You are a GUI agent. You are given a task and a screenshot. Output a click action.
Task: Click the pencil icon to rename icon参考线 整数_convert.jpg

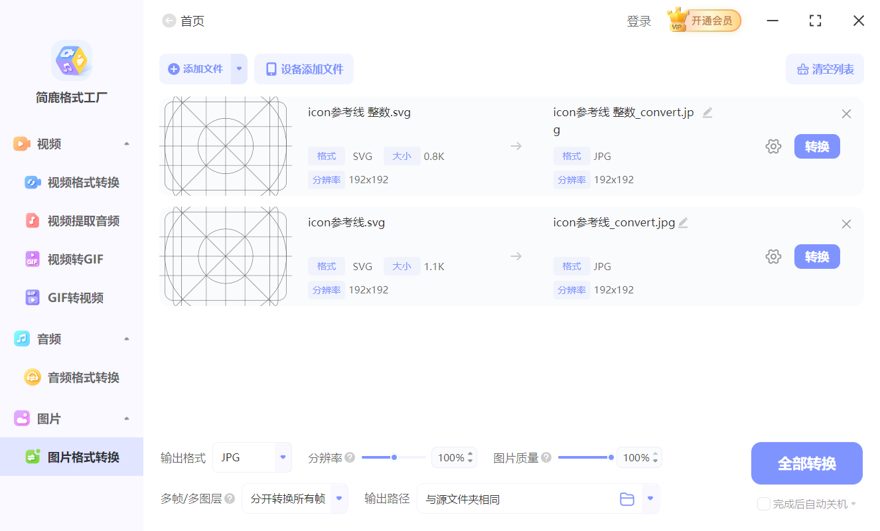tap(707, 113)
